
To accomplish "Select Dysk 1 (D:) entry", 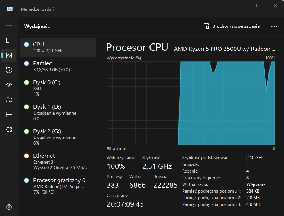I will coord(58,112).
